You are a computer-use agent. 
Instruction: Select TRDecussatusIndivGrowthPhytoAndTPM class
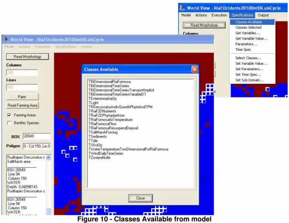[x=121, y=107]
